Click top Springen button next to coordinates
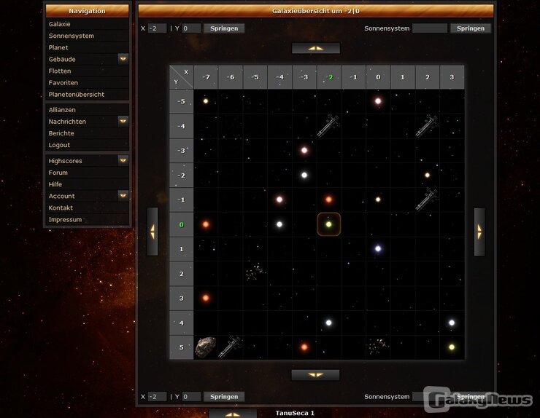Screen dimensions: 540x418 click(224, 28)
